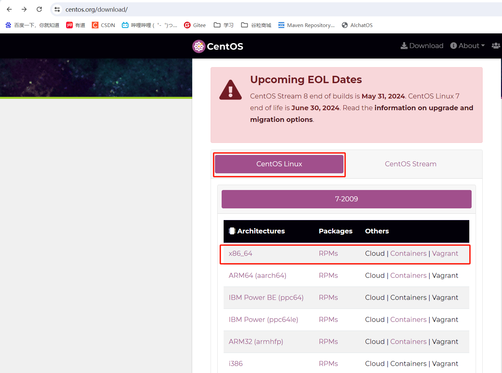
Task: Click the browser back arrow
Action: 9,9
